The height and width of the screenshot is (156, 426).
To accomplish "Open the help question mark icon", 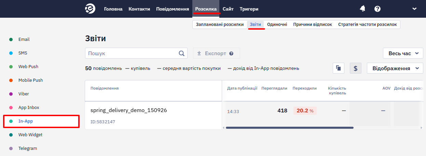I will click(377, 9).
